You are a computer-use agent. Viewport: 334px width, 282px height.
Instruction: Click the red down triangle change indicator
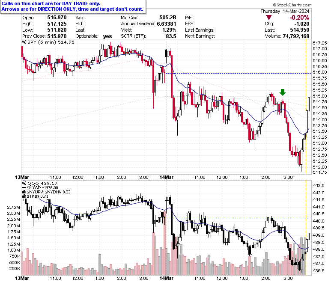coord(269,18)
